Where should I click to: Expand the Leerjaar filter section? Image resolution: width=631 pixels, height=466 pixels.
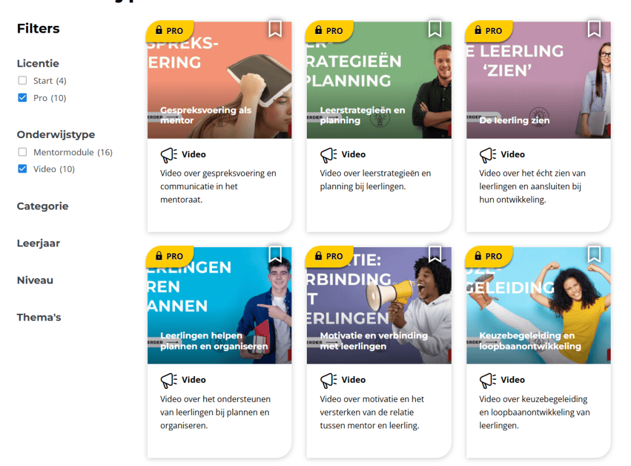click(38, 243)
